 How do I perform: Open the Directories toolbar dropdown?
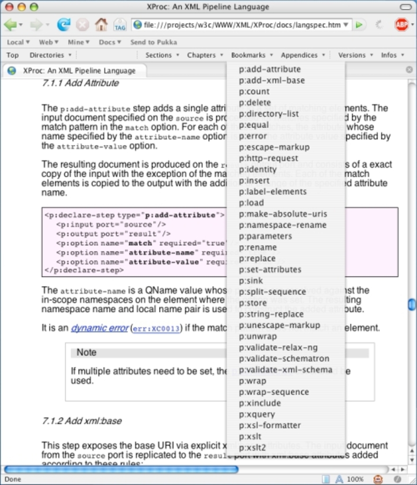50,55
